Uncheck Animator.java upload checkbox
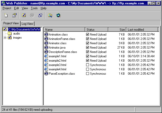This screenshot has width=162, height=113. tap(87, 47)
